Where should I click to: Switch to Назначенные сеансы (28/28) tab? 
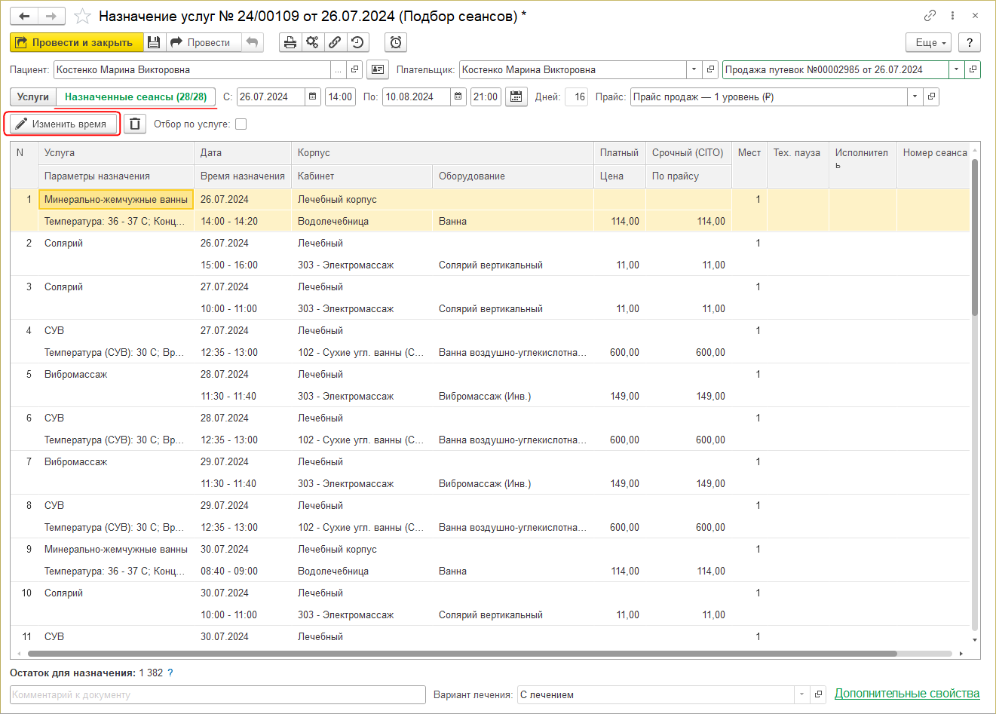click(x=136, y=97)
